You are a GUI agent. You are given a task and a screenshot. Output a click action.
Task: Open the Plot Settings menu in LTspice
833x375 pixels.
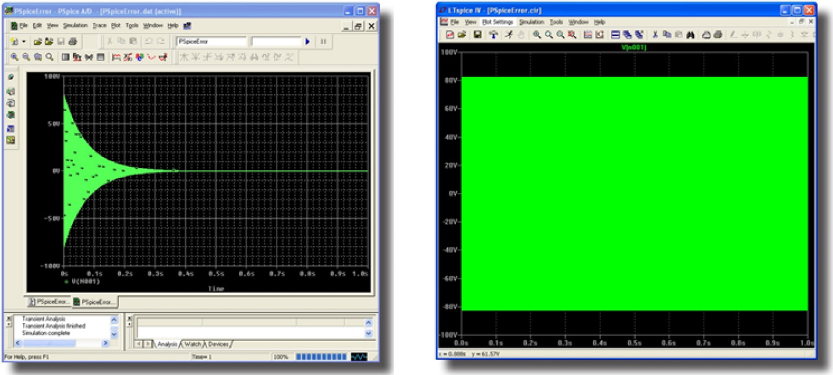tap(498, 22)
